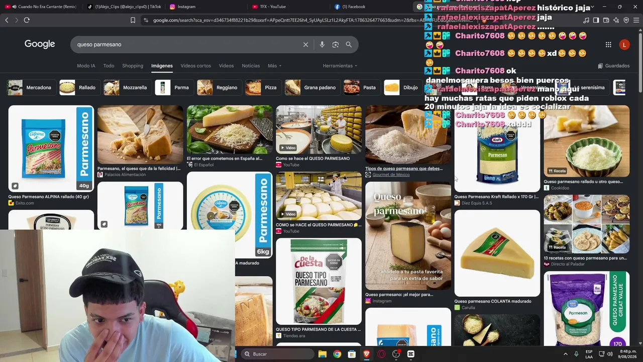
Task: Open El error que cometemos en España link
Action: click(225, 158)
